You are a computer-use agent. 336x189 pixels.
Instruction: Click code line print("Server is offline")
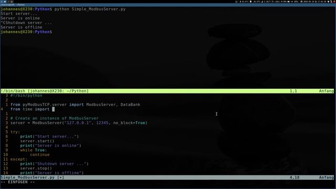[x=52, y=173]
